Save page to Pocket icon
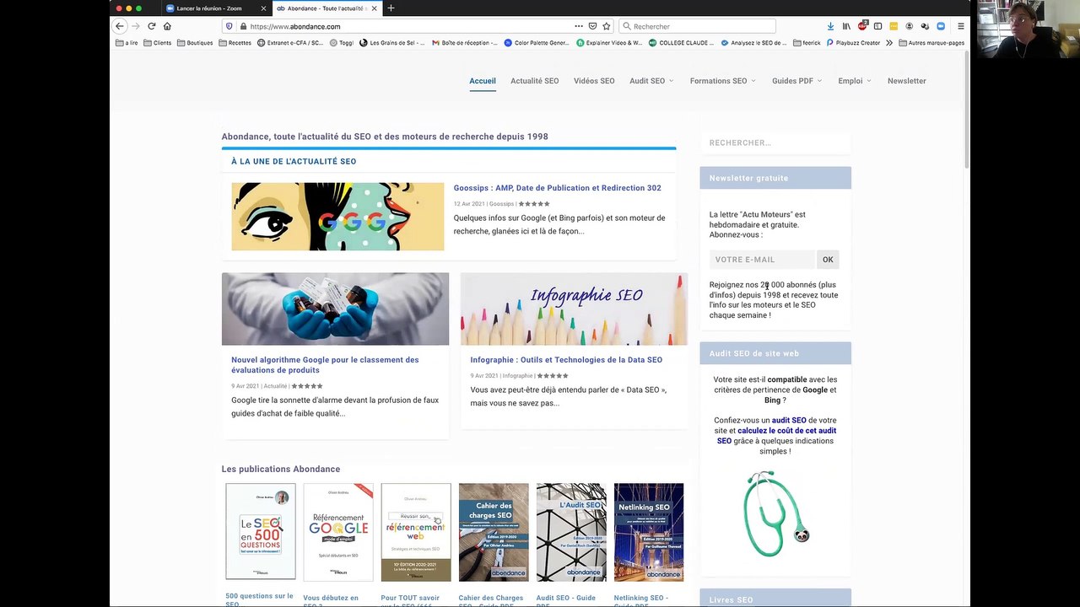 [x=592, y=26]
